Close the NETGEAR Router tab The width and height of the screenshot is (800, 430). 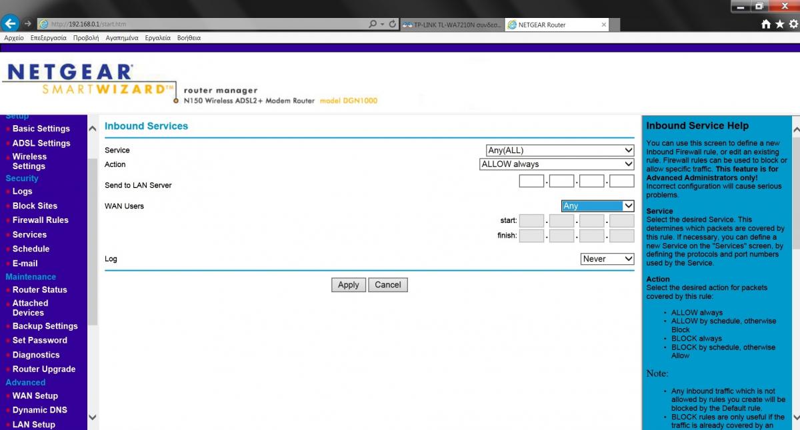[604, 25]
